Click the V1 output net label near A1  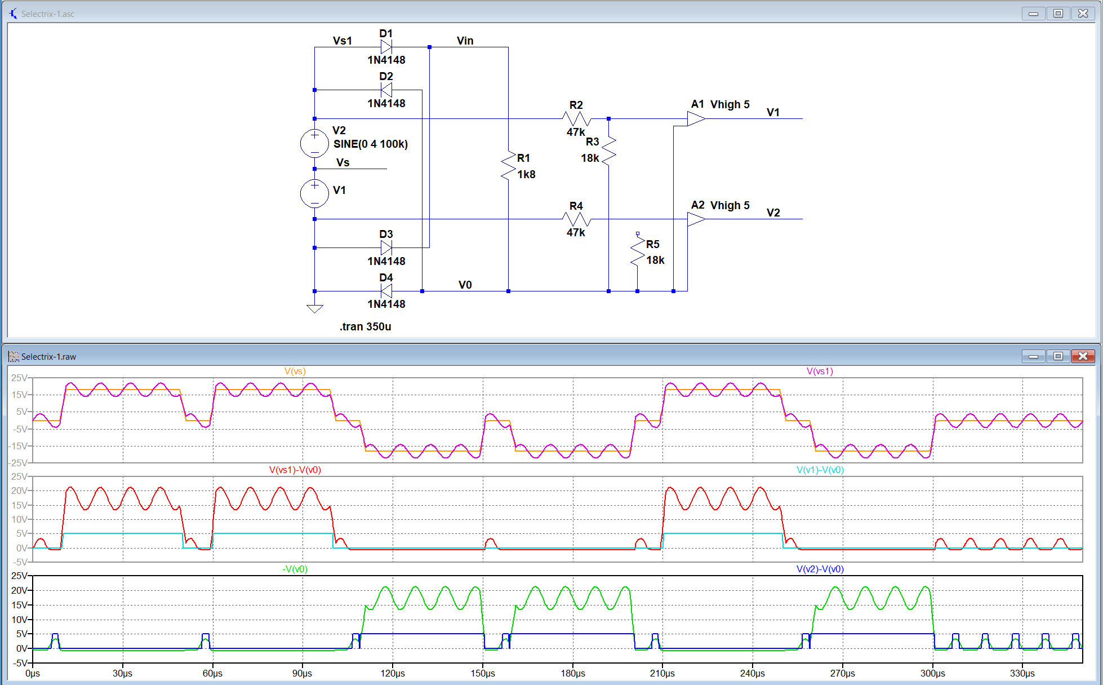click(773, 112)
